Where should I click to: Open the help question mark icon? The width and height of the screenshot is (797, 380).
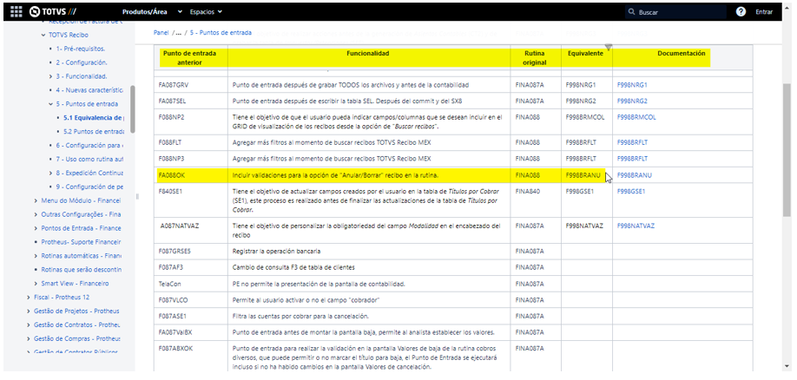(x=741, y=11)
